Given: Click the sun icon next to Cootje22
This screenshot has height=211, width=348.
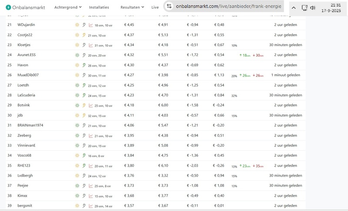Looking at the screenshot, I should [77, 35].
